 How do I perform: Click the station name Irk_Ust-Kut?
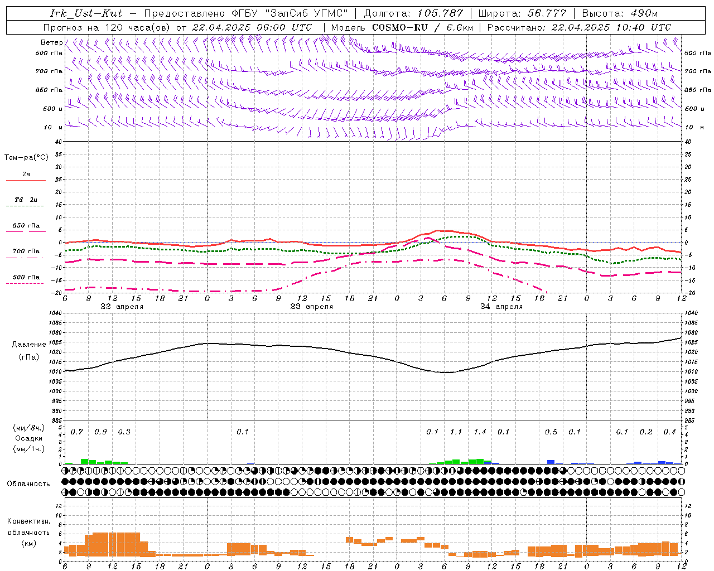pyautogui.click(x=86, y=13)
